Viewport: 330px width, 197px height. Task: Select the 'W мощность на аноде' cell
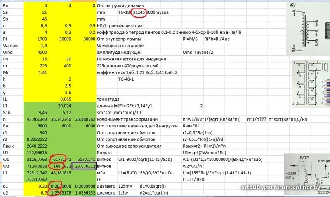coord(120,46)
